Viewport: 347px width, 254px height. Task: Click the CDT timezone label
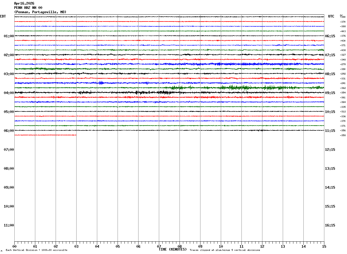coord(3,16)
